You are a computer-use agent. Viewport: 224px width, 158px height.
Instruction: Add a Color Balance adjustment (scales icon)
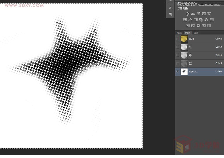(x=190, y=20)
